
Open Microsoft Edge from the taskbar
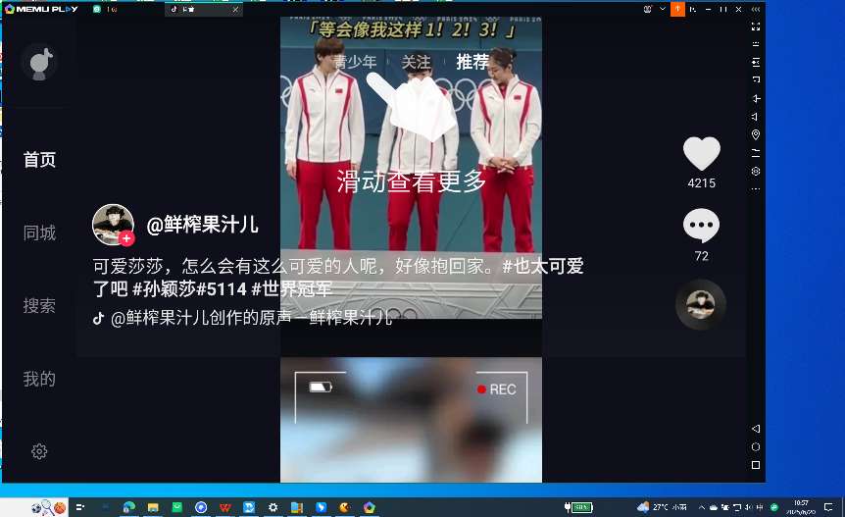point(129,507)
